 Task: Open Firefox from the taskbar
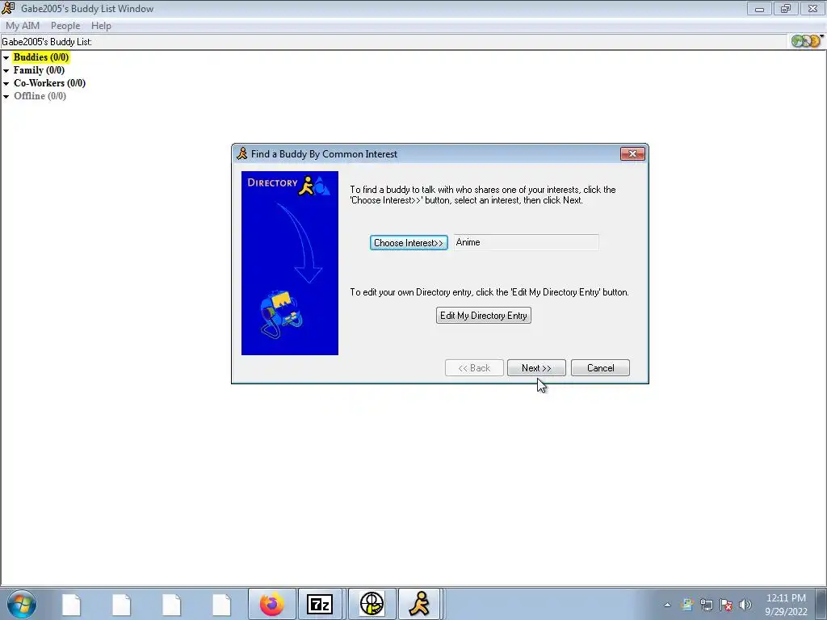pos(271,604)
